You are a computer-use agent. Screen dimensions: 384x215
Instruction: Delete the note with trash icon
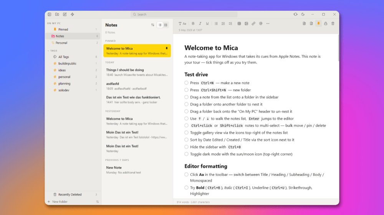[333, 24]
